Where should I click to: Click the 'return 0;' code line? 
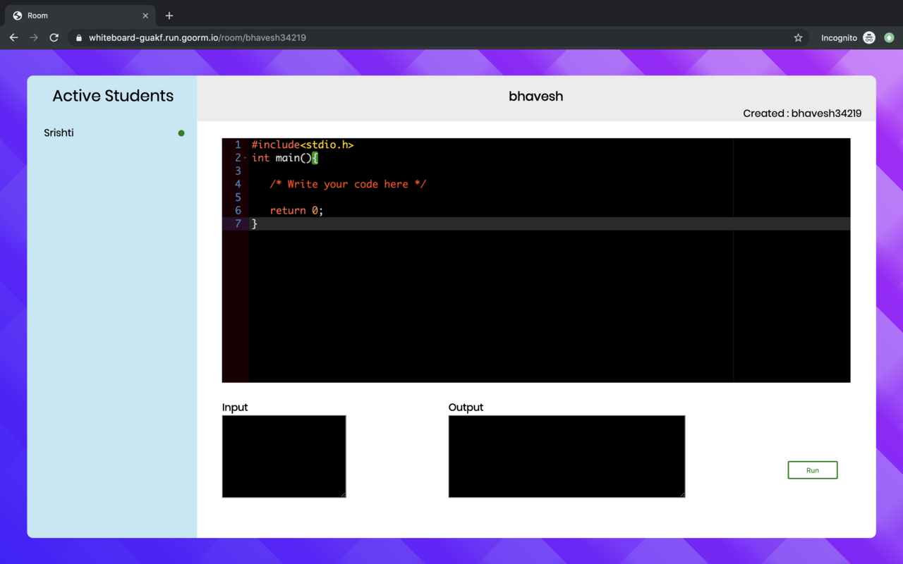pyautogui.click(x=296, y=210)
